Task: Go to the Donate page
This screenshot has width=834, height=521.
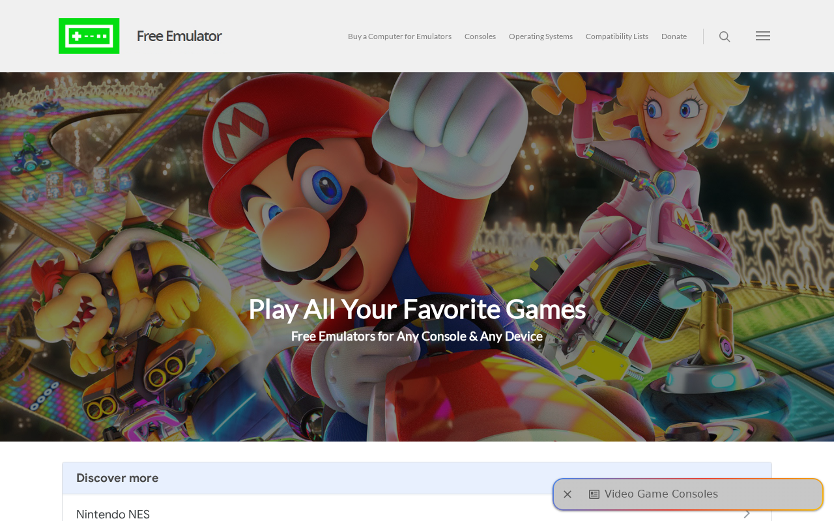Action: click(674, 36)
